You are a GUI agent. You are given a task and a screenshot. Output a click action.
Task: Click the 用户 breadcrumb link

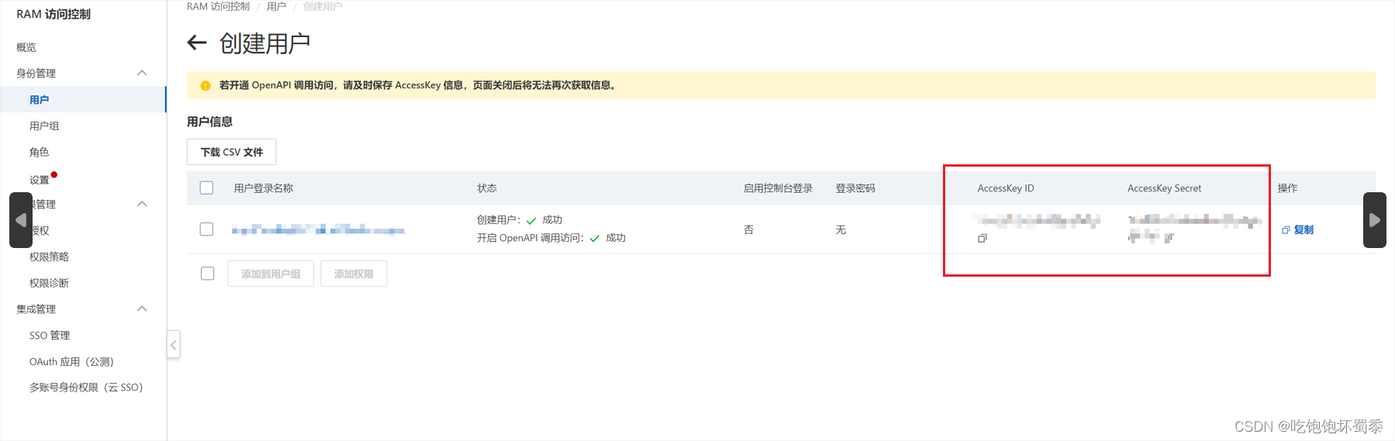276,6
